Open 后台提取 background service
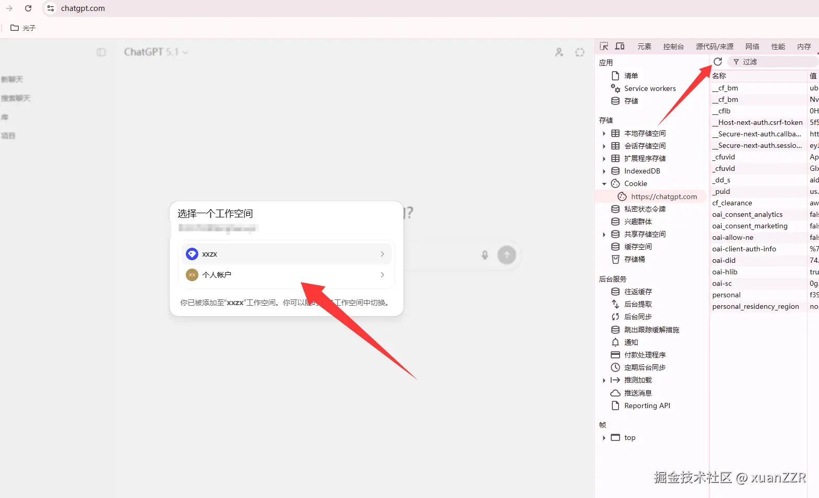This screenshot has width=819, height=498. (638, 304)
